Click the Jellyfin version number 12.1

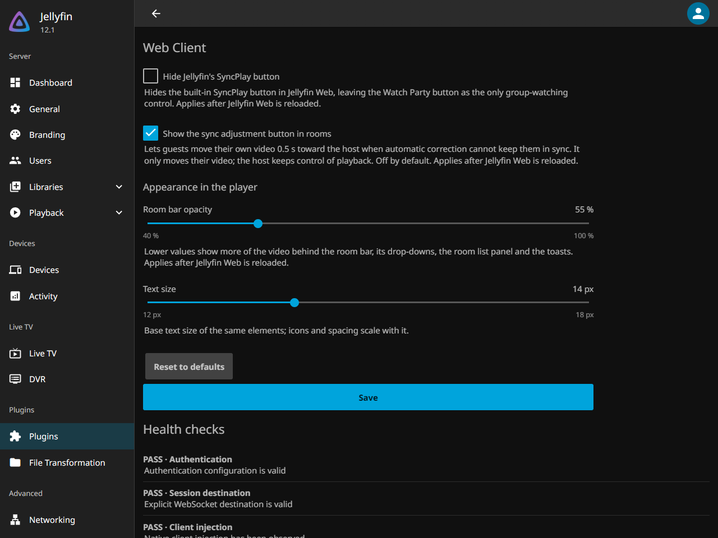click(48, 30)
